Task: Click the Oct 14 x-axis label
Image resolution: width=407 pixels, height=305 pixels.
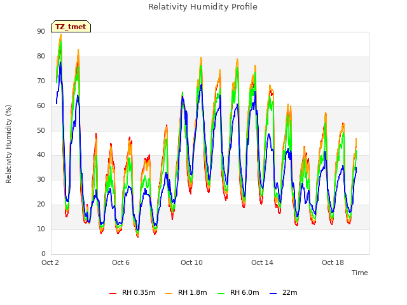Action: 262,262
